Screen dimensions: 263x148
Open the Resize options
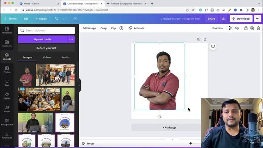pyautogui.click(x=41, y=18)
